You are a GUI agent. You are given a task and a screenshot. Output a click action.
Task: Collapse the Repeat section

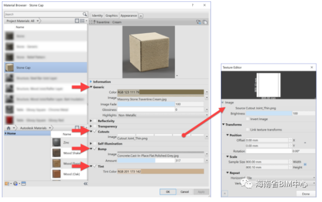click(x=227, y=173)
